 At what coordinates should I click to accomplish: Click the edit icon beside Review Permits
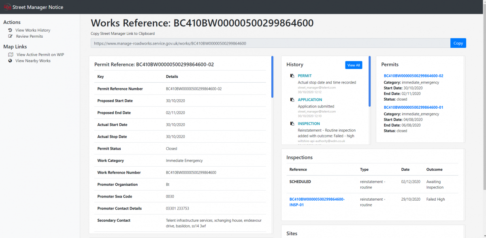click(10, 36)
